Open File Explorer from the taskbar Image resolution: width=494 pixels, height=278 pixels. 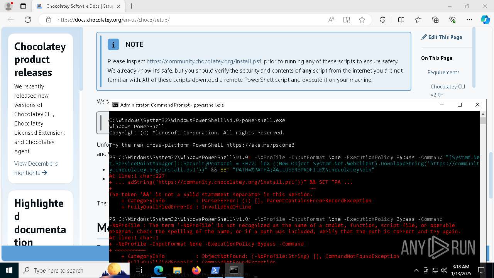[x=177, y=270]
